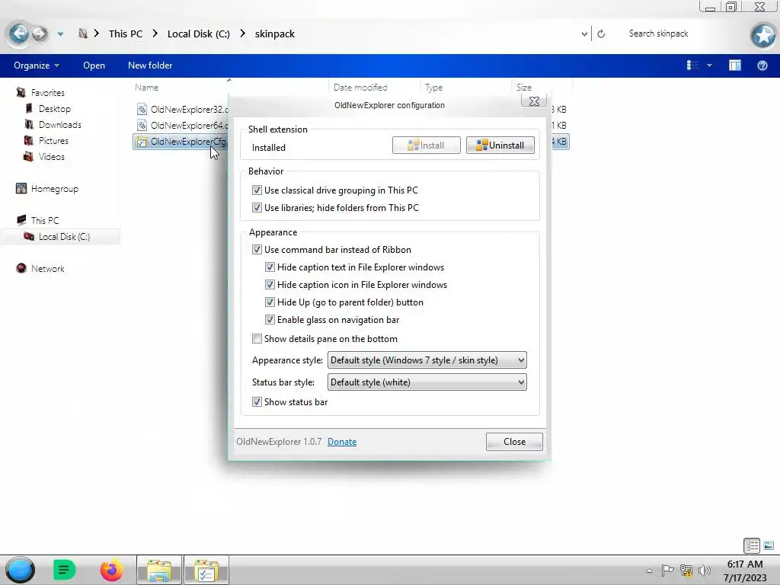Click OldNewExplorerCfg taskbar button
780x585 pixels.
point(206,570)
